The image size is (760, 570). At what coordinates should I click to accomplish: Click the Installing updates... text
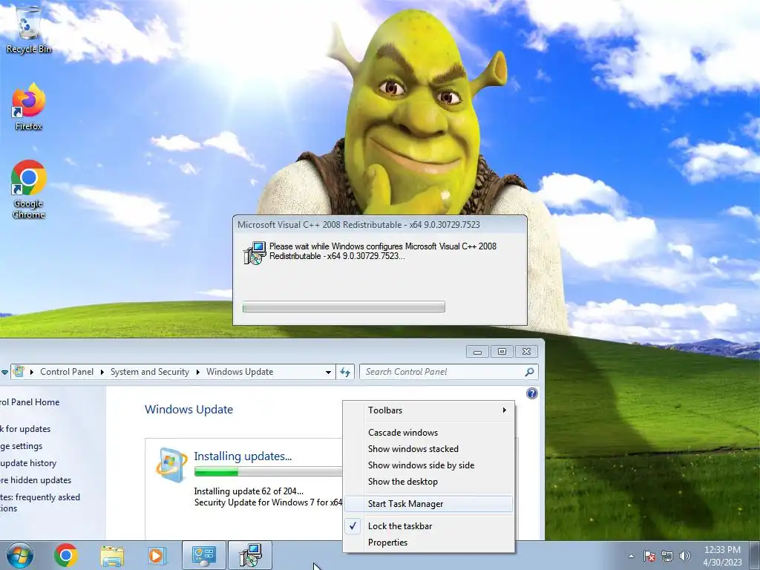pos(243,456)
